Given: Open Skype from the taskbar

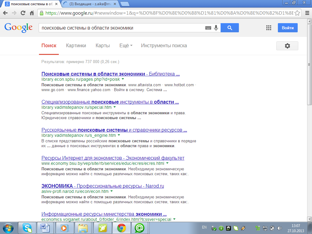Looking at the screenshot, I should [x=27, y=228].
